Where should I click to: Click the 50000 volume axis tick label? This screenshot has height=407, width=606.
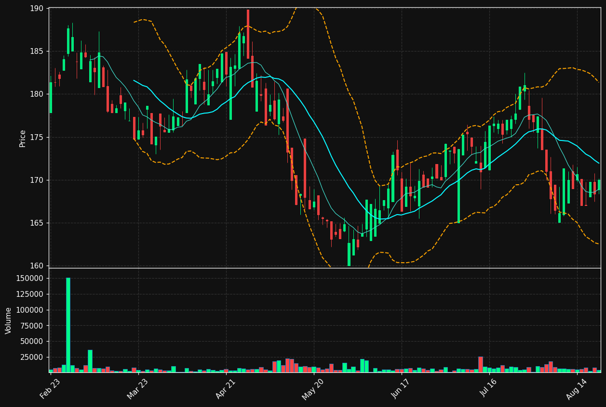pos(32,341)
